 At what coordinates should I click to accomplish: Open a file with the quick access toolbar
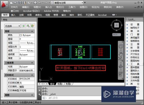point(16,3)
